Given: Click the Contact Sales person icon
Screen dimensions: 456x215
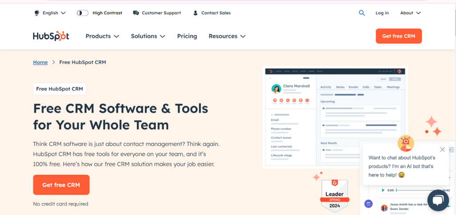Looking at the screenshot, I should pyautogui.click(x=195, y=13).
